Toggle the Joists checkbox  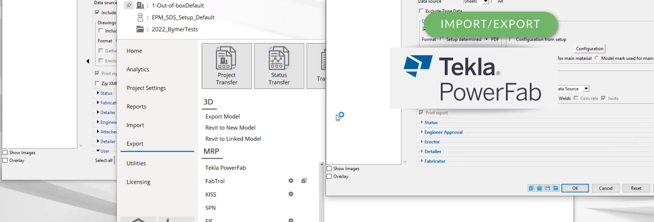pyautogui.click(x=603, y=98)
